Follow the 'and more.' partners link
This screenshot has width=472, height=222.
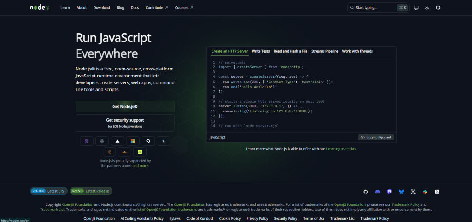click(x=141, y=166)
